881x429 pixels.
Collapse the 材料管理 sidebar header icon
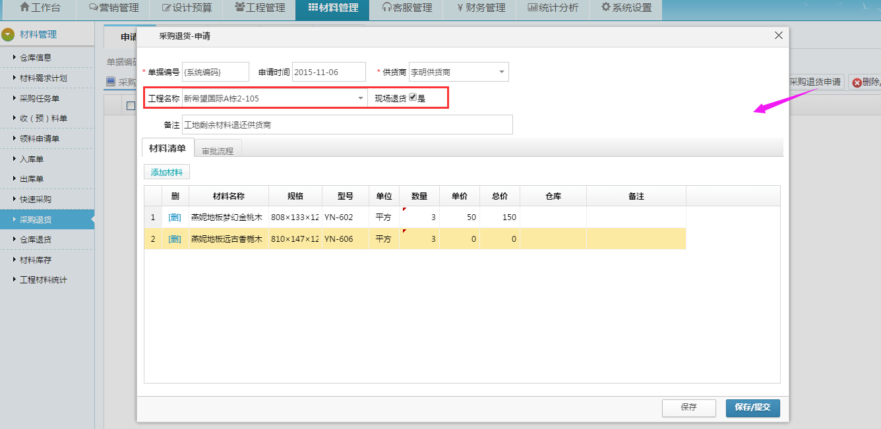point(8,34)
